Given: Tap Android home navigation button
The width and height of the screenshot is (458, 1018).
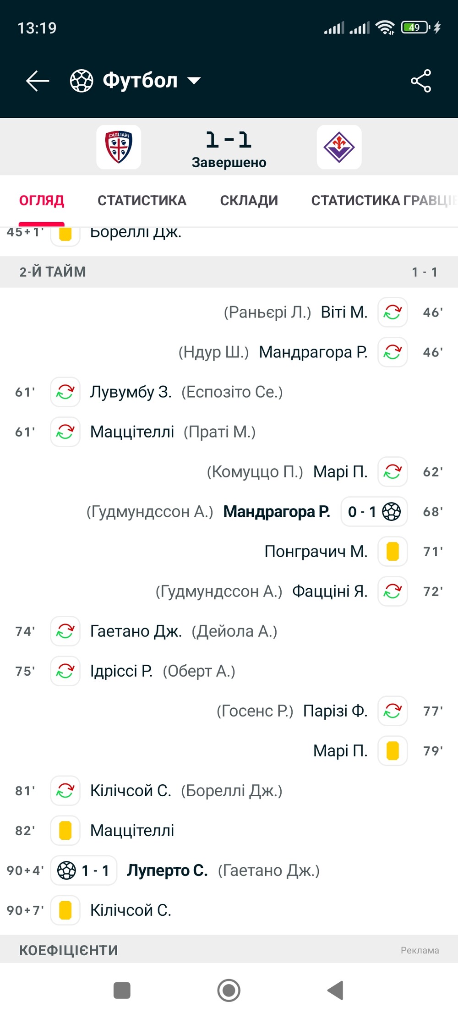Looking at the screenshot, I should (229, 990).
